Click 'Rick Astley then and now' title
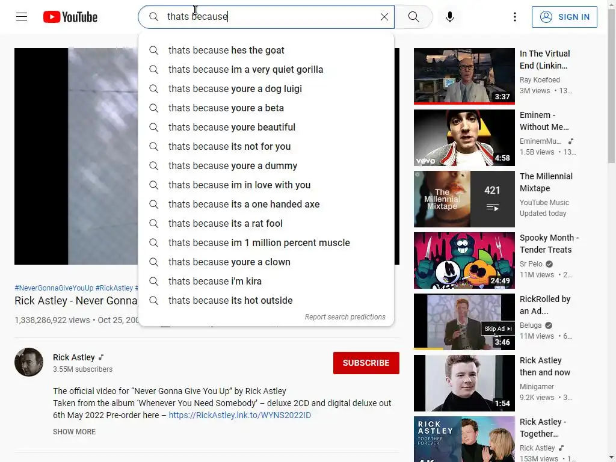Image resolution: width=616 pixels, height=462 pixels. tap(545, 366)
